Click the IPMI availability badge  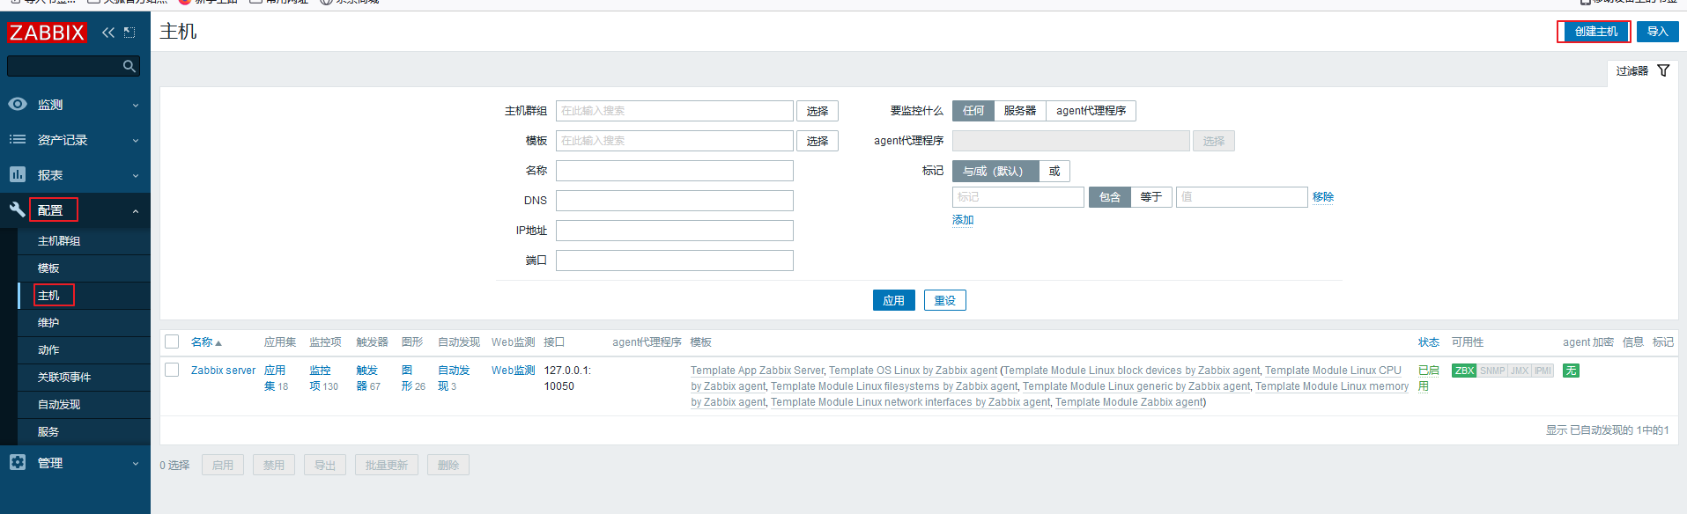[x=1543, y=371]
